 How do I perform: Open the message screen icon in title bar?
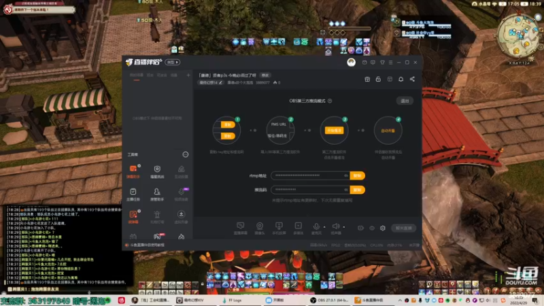373,63
